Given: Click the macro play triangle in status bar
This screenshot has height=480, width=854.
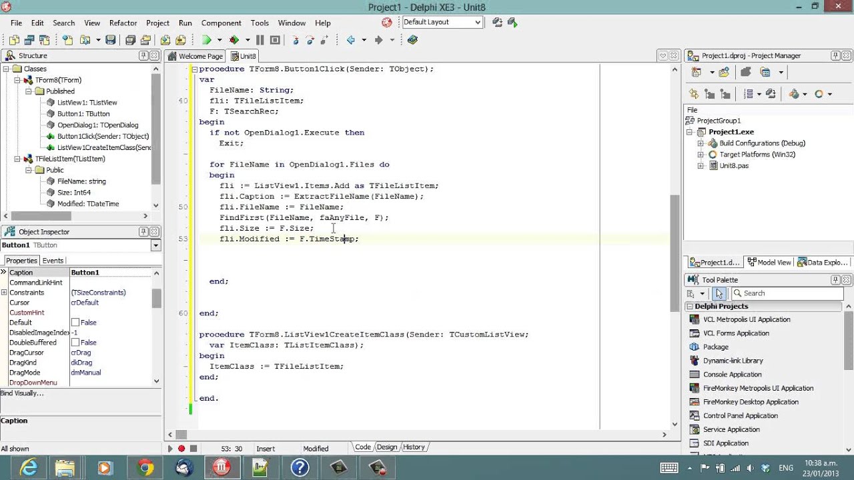Looking at the screenshot, I should 170,449.
